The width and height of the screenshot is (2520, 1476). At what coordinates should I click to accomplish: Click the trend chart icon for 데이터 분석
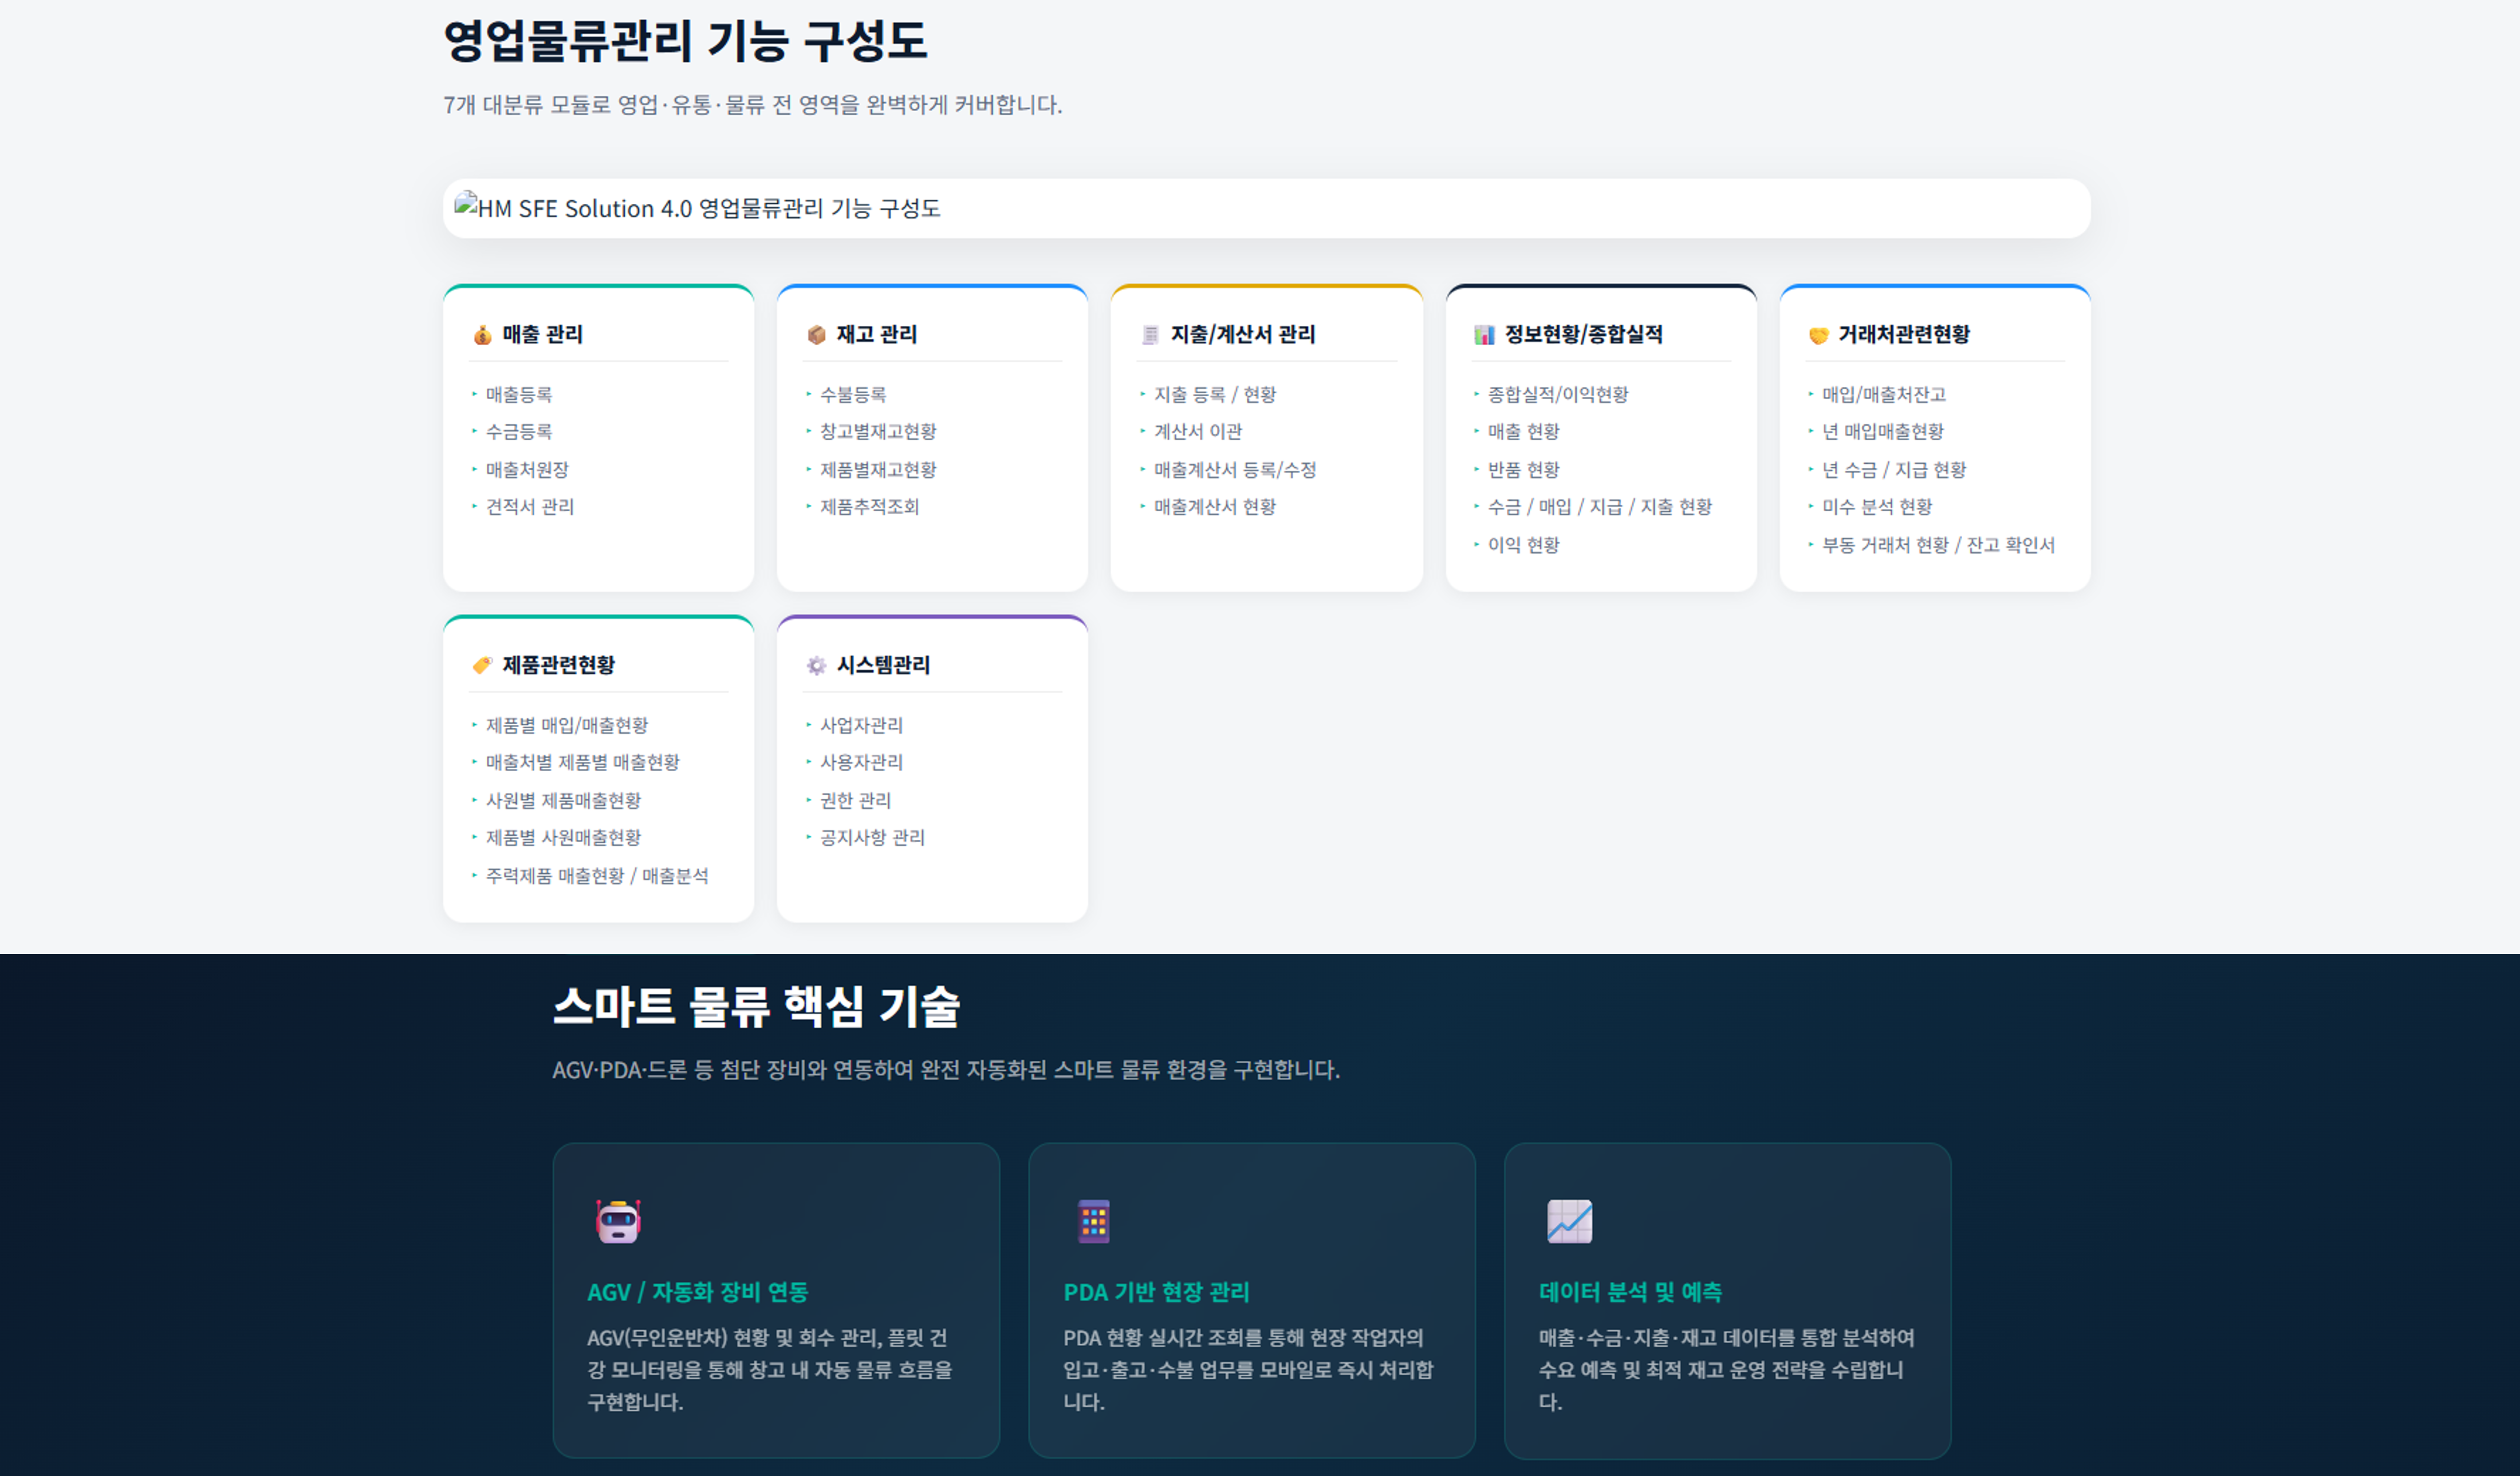pyautogui.click(x=1569, y=1221)
